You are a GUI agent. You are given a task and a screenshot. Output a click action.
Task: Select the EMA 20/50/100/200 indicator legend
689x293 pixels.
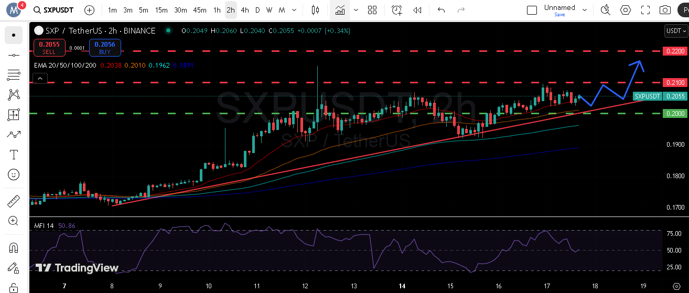65,66
